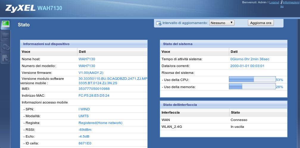
Task: Click the 53% CPU percentage
Action: [x=279, y=80]
